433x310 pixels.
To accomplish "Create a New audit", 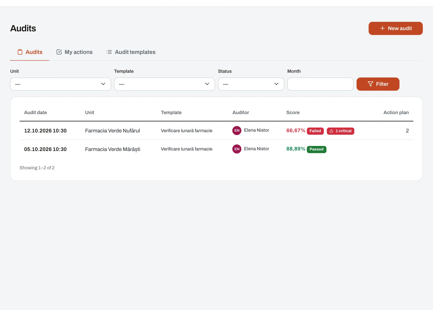I will coord(396,28).
